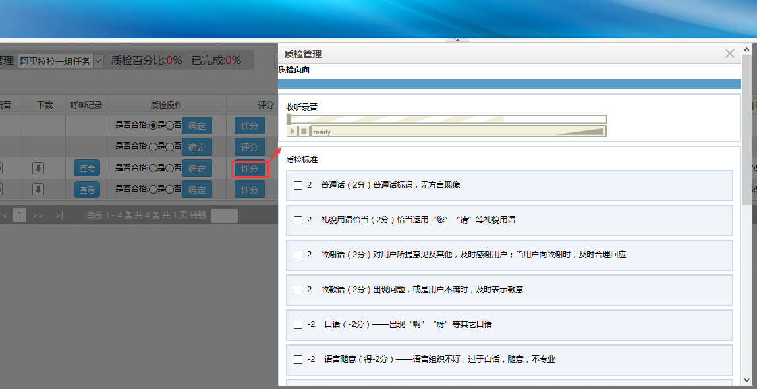Click the page jump input field
The height and width of the screenshot is (389, 757).
click(224, 215)
